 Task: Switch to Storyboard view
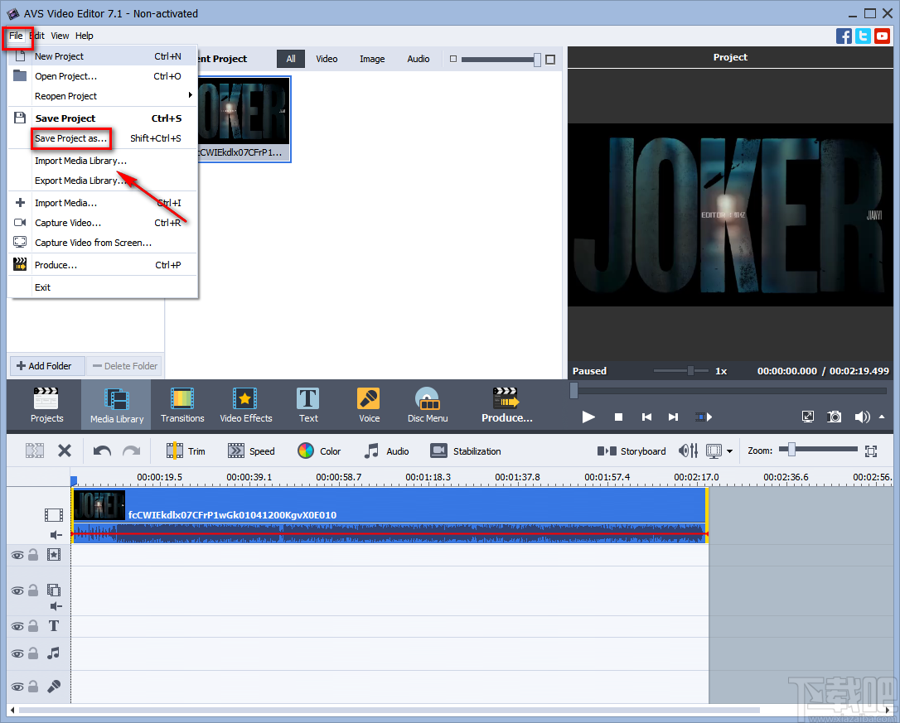coord(631,451)
